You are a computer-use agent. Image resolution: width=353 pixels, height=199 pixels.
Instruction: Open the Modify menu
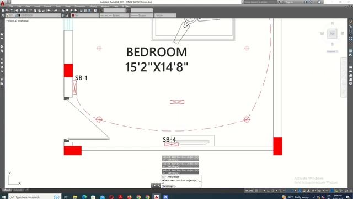[93, 6]
